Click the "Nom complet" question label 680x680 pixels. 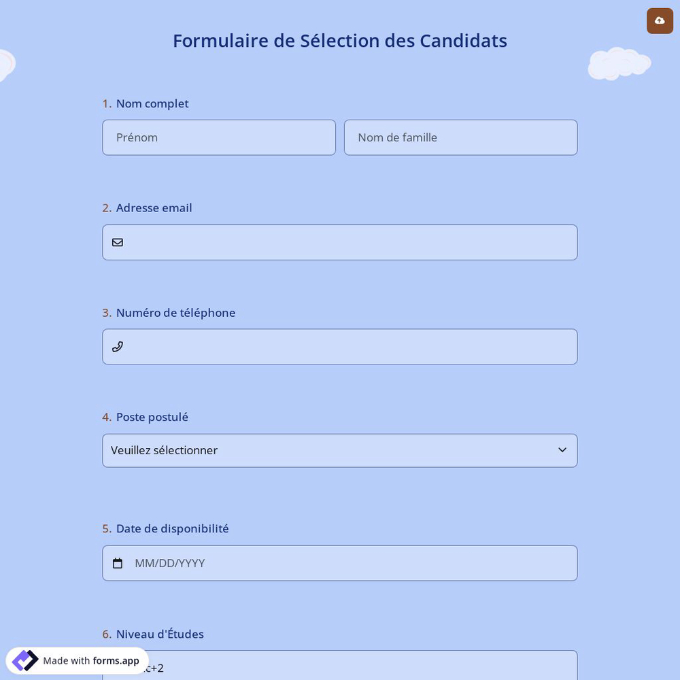[x=152, y=103]
